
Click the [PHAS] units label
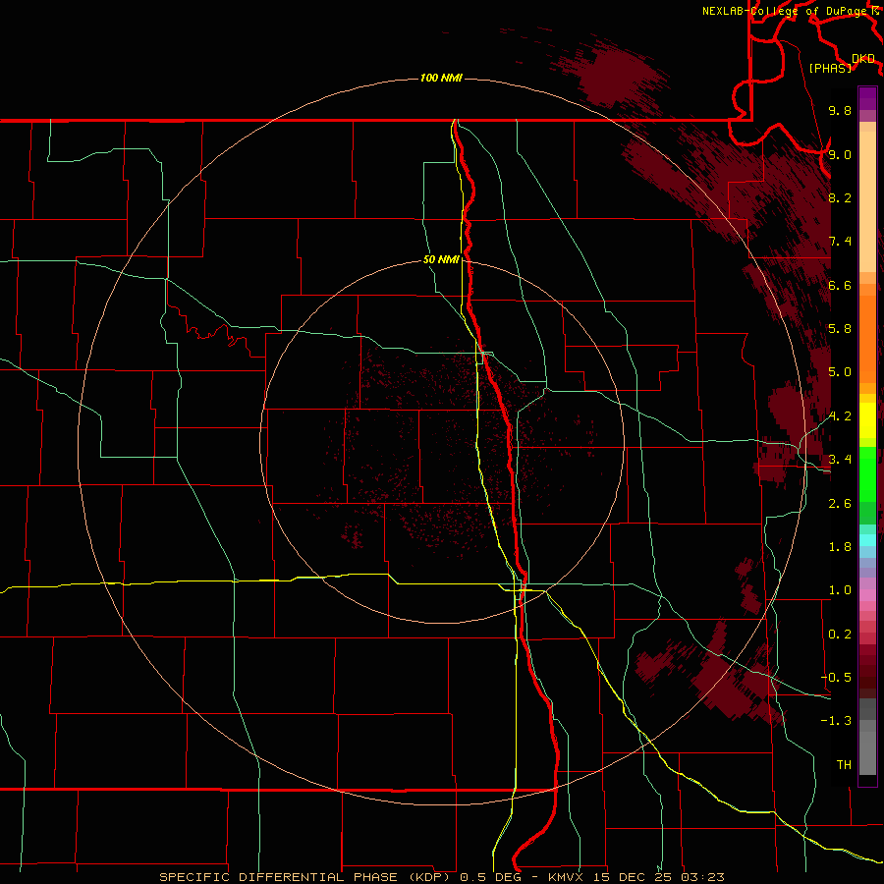(830, 68)
